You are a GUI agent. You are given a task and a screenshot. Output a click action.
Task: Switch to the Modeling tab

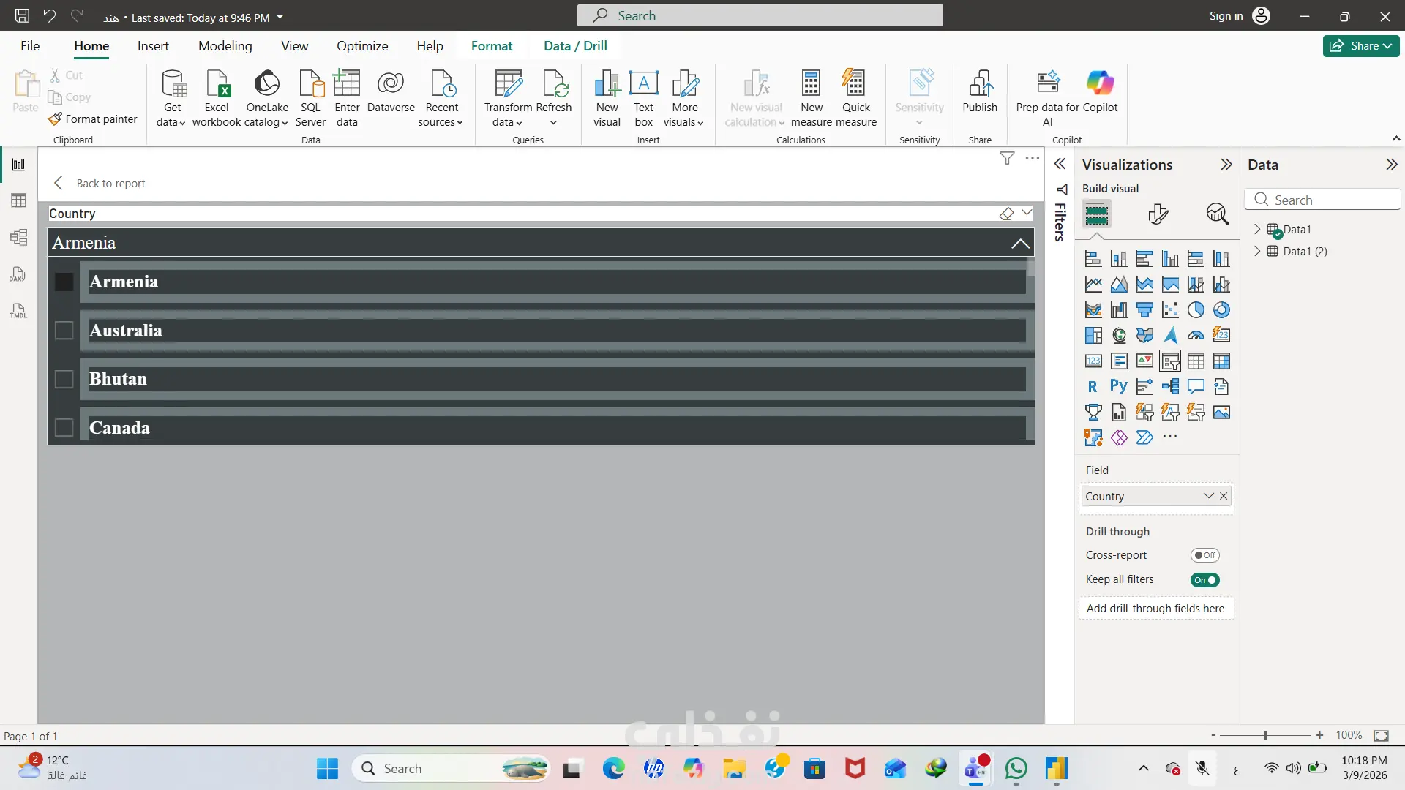pyautogui.click(x=225, y=45)
